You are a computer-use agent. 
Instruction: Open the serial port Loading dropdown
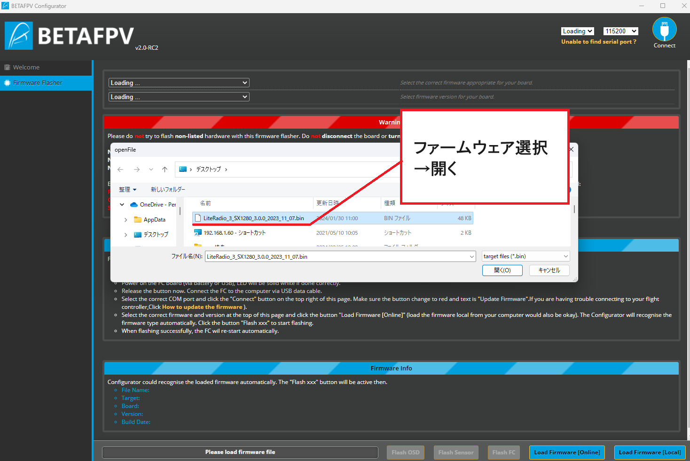tap(578, 31)
